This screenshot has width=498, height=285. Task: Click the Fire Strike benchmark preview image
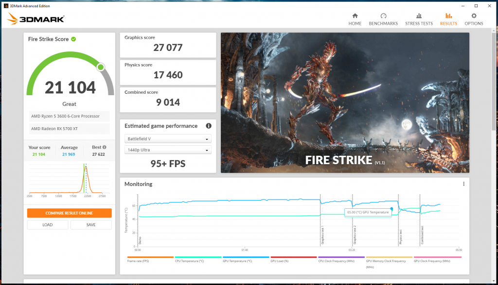[x=345, y=102]
